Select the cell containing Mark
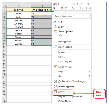109x105 pixels. click(19, 14)
